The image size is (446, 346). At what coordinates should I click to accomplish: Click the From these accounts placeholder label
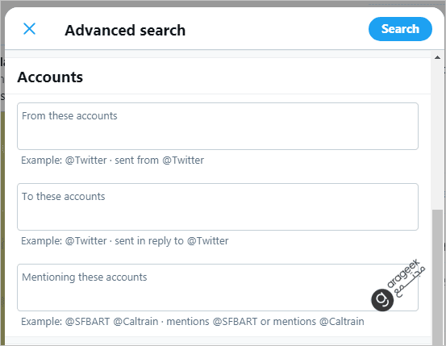click(x=69, y=116)
